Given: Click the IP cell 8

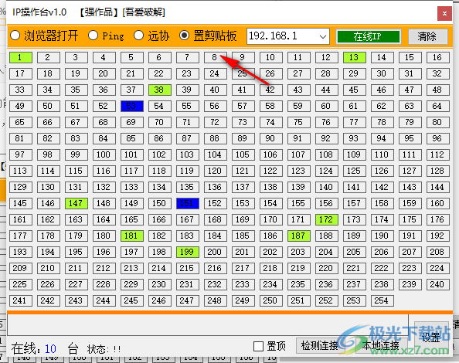Looking at the screenshot, I should coord(215,57).
